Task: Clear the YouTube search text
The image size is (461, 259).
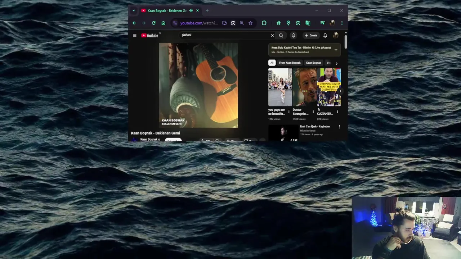Action: pos(272,35)
